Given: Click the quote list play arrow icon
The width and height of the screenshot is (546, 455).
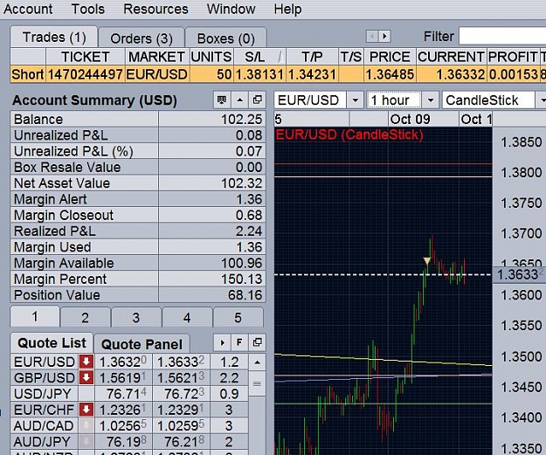Looking at the screenshot, I should pos(222,342).
